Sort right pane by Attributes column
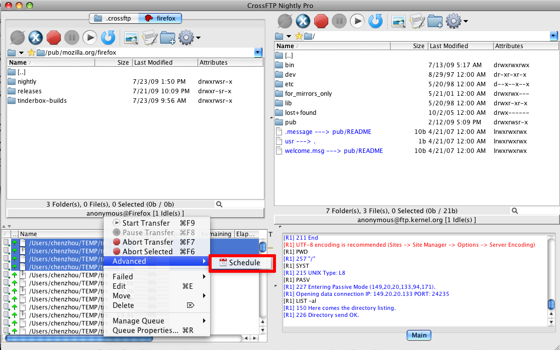The image size is (560, 350). point(526,46)
